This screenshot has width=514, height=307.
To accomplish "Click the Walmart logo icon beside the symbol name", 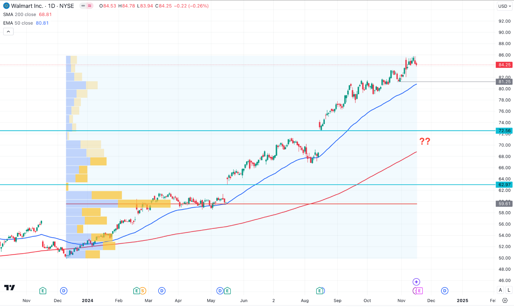I will click(6, 6).
